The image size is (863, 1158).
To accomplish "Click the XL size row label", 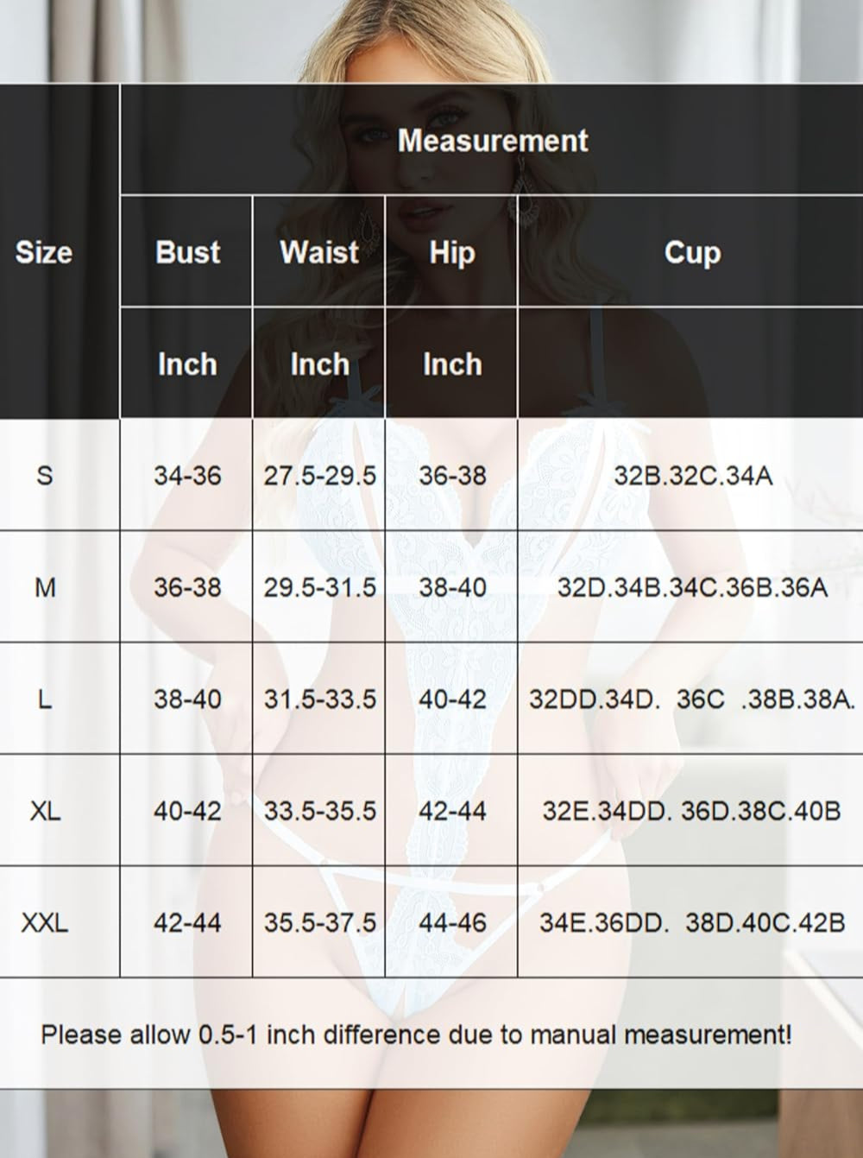I will [x=45, y=811].
